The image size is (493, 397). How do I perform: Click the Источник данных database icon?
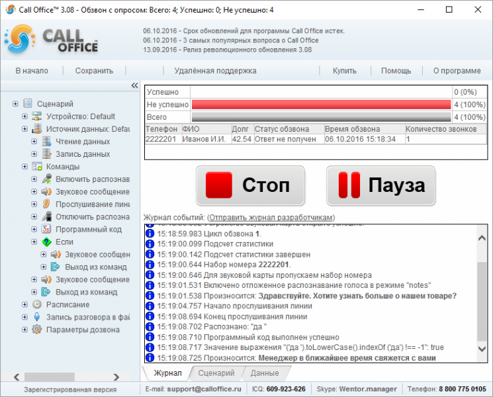tap(37, 129)
